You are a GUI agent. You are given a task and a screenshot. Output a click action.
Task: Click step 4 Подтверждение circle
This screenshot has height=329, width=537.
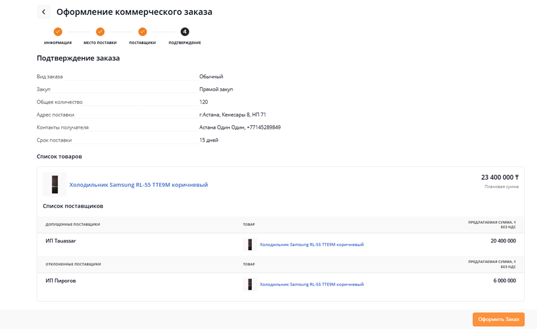click(x=185, y=32)
